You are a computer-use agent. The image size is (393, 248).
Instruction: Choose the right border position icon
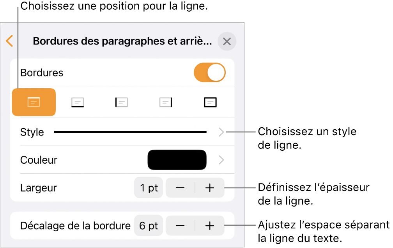pos(166,102)
